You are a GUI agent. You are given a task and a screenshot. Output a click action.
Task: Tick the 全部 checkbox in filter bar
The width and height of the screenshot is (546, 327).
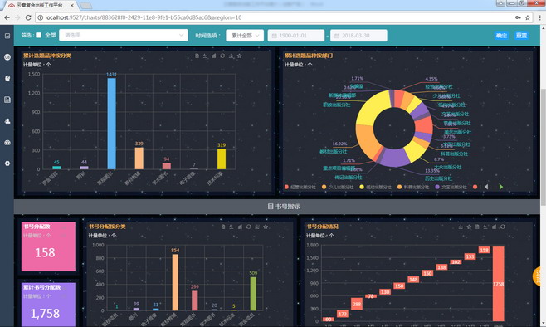pos(39,35)
